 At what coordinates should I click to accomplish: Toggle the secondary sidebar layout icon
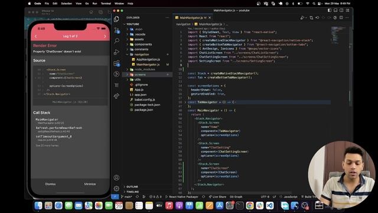(x=341, y=11)
